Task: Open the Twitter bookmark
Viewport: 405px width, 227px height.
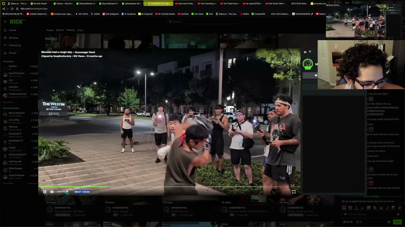Action: pyautogui.click(x=95, y=14)
